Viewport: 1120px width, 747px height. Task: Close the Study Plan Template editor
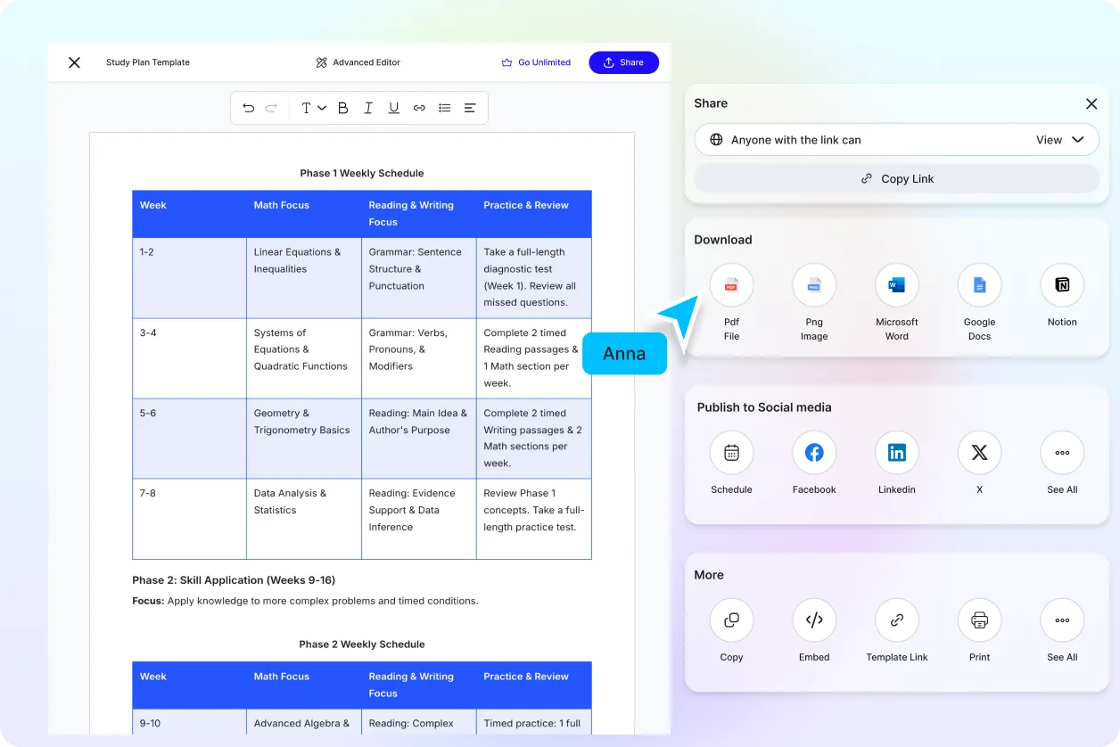[x=75, y=62]
